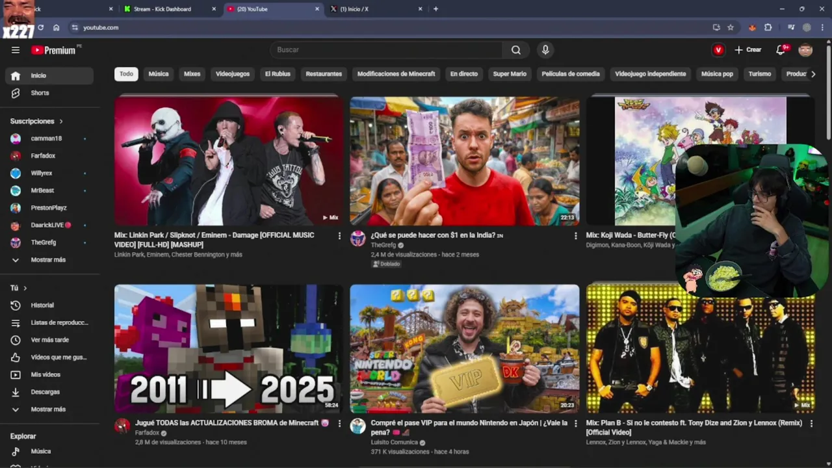Image resolution: width=832 pixels, height=468 pixels.
Task: Select the Videojuegos filter chip
Action: click(x=233, y=74)
